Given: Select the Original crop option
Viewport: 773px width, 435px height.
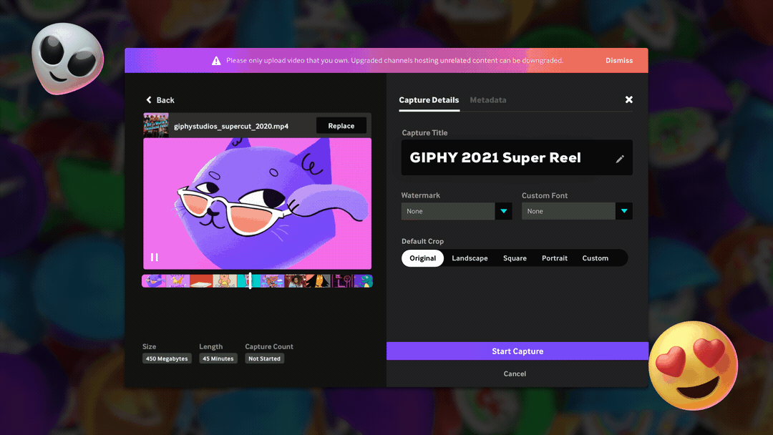Looking at the screenshot, I should point(422,258).
